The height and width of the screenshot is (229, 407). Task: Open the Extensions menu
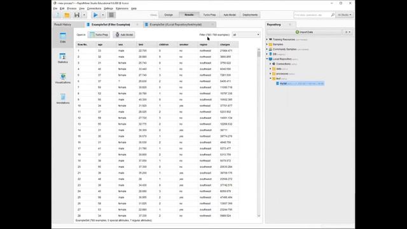[122, 8]
